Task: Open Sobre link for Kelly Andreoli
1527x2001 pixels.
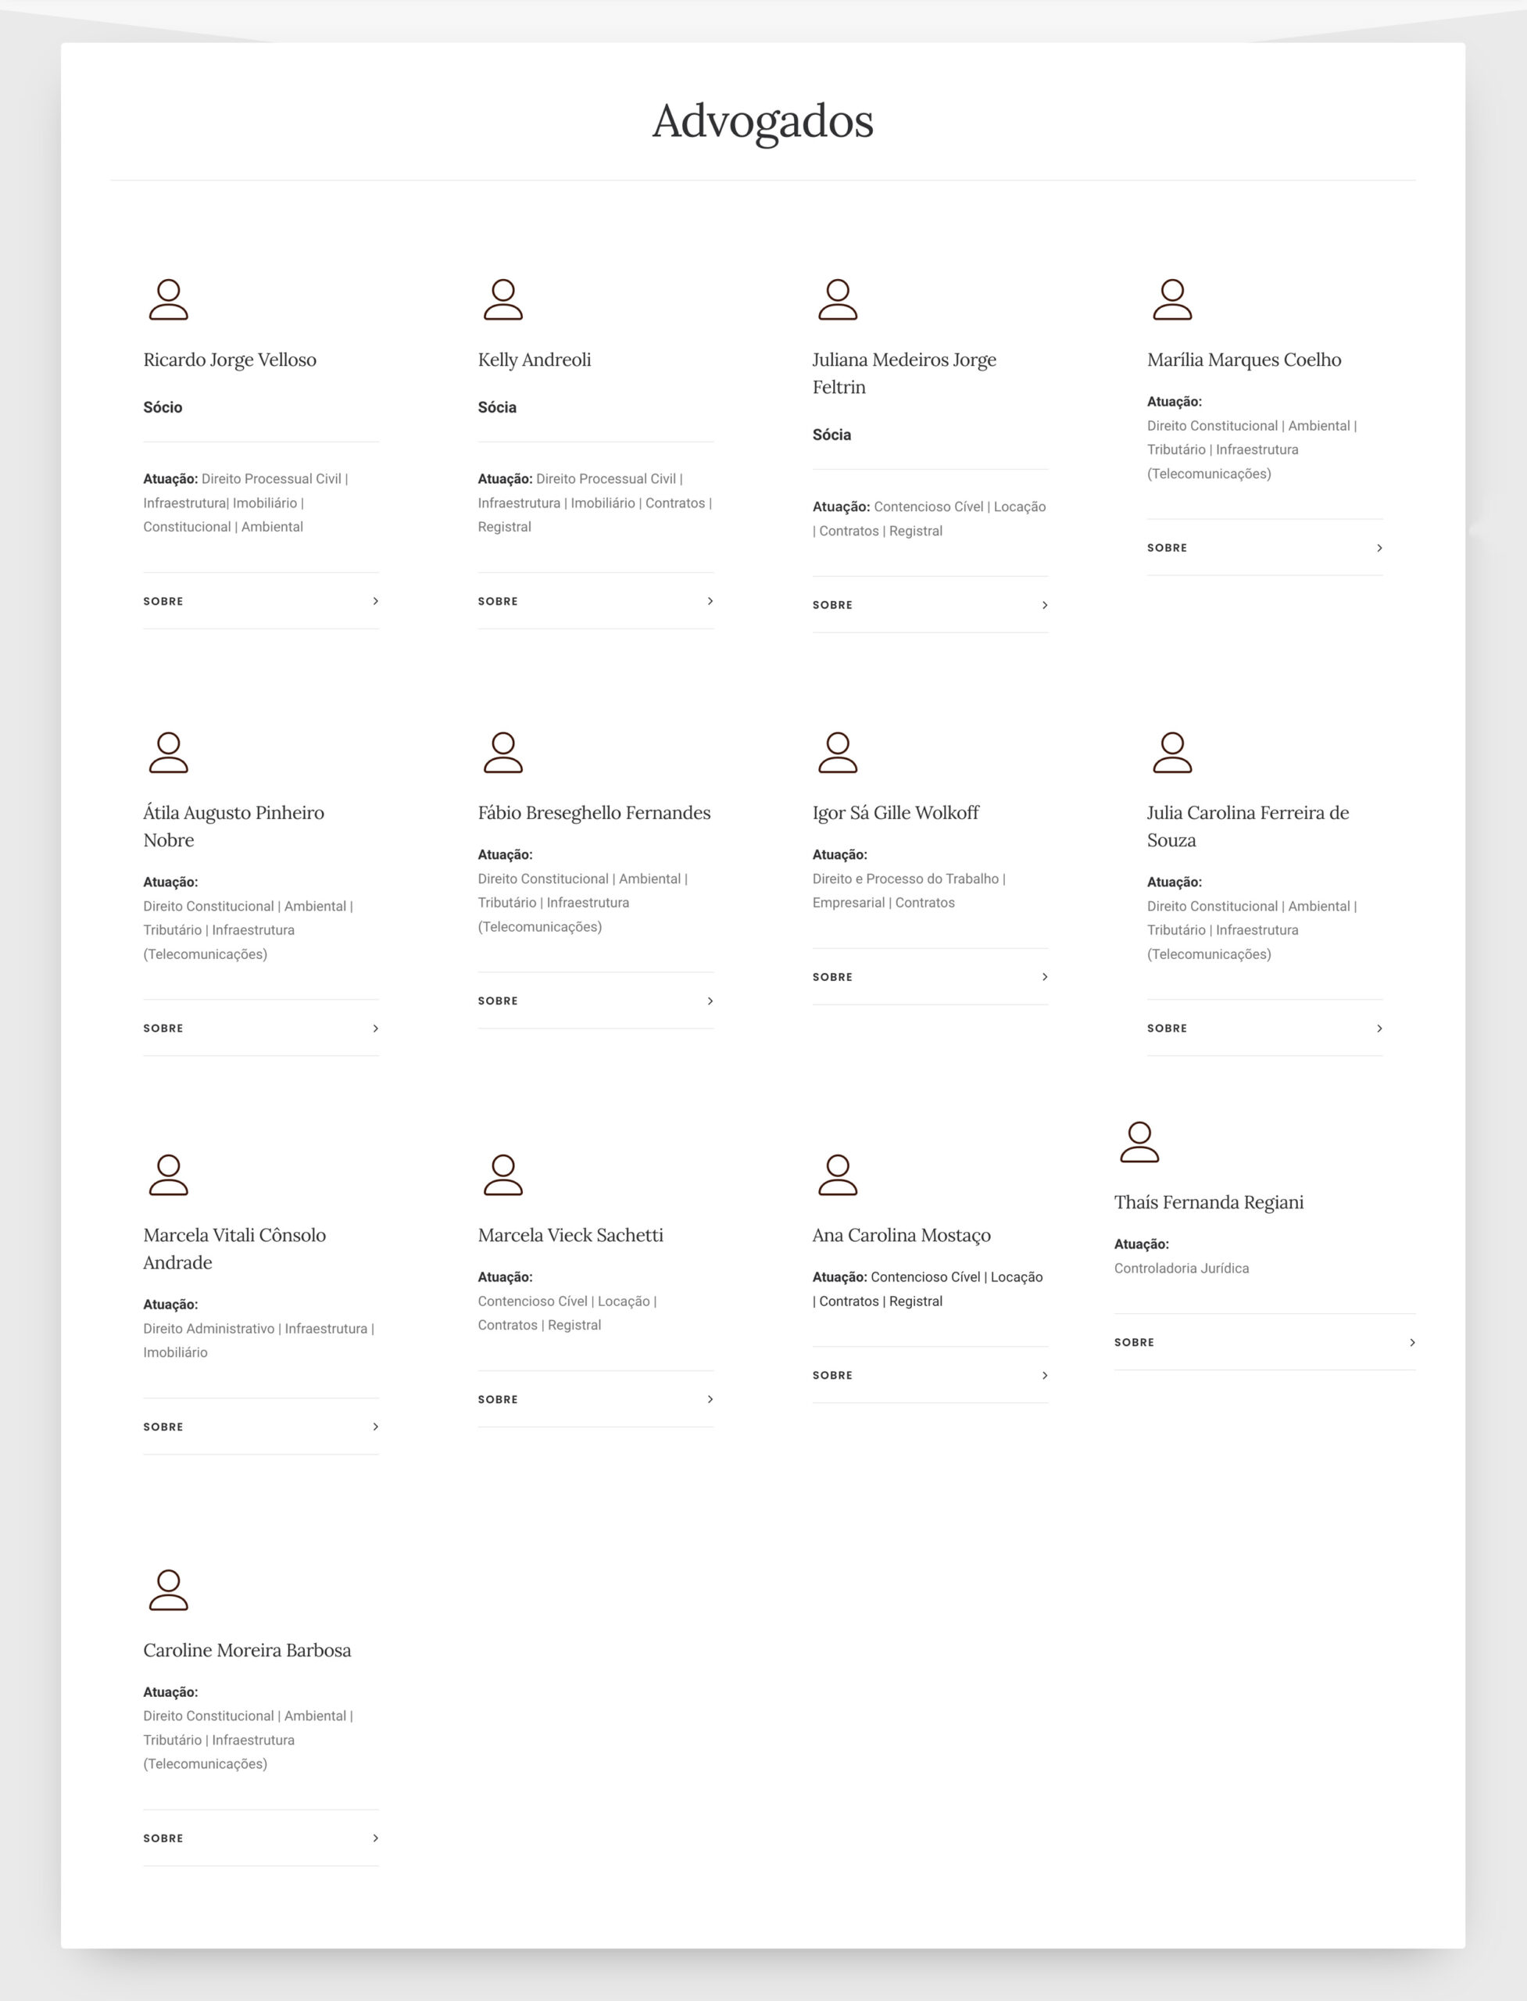Action: [x=498, y=601]
